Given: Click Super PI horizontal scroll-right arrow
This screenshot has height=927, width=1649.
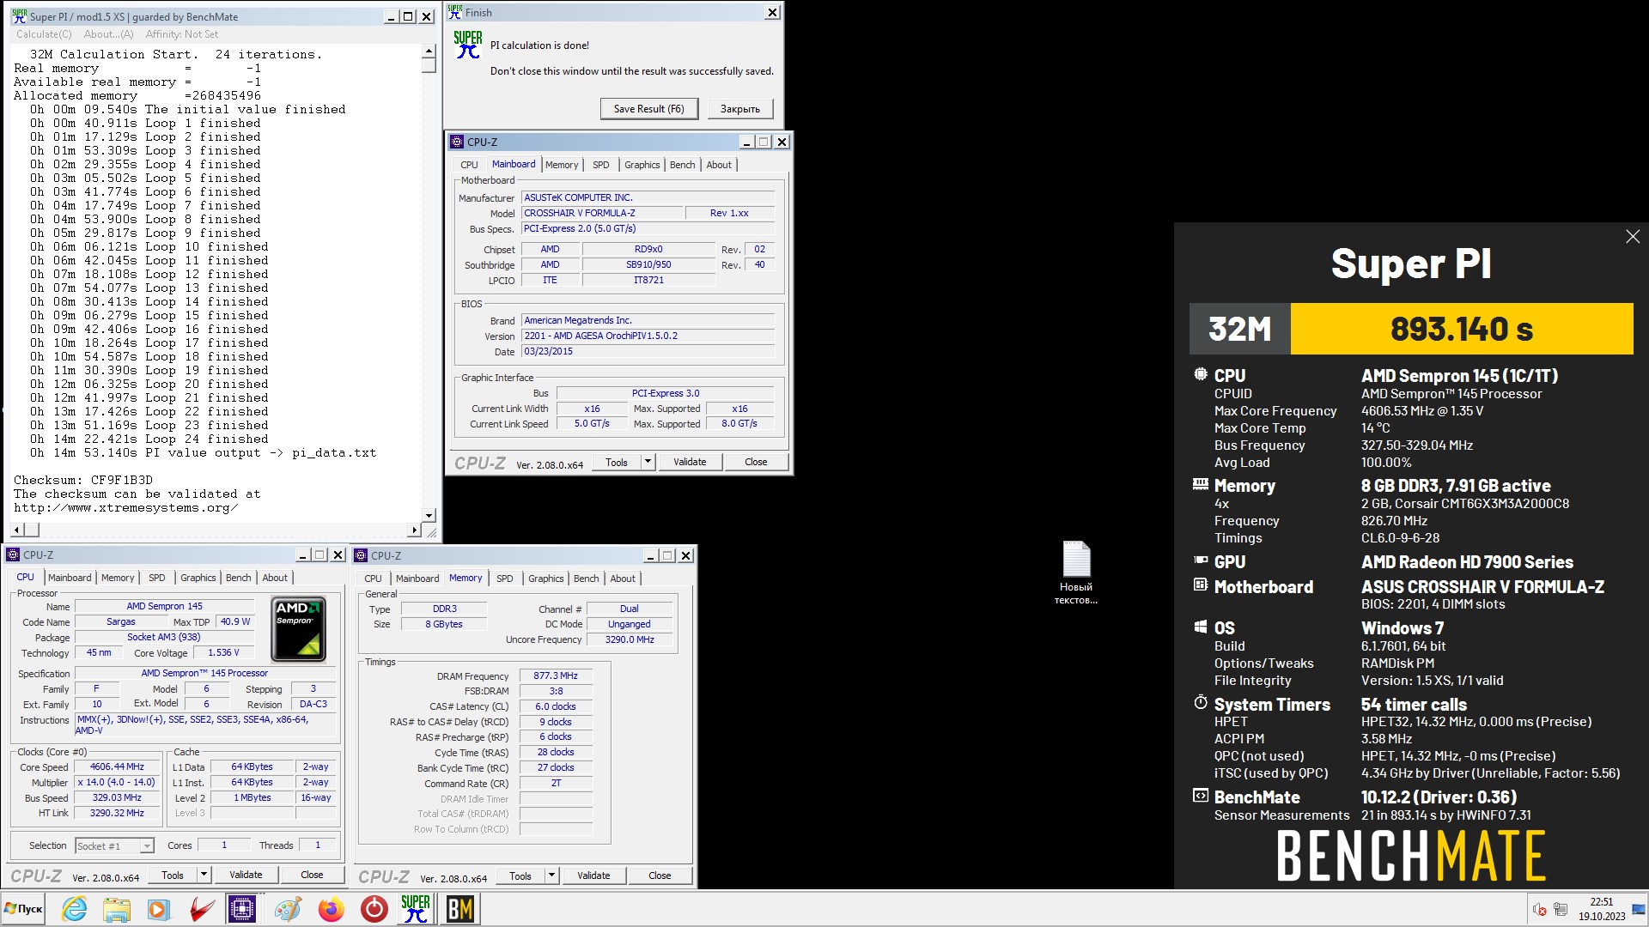Looking at the screenshot, I should pyautogui.click(x=415, y=530).
